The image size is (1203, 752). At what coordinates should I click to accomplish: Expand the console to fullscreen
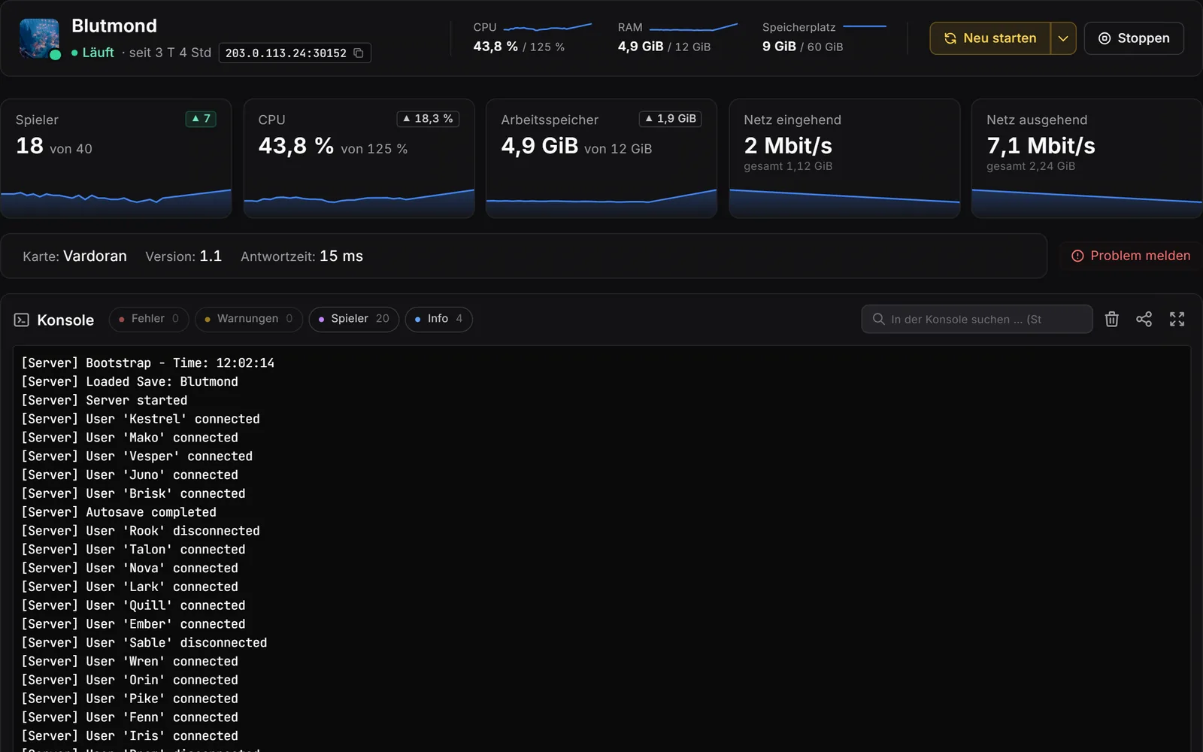pyautogui.click(x=1177, y=320)
